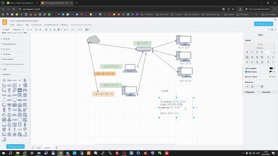Viewport: 278px width, 156px height.
Task: Select the padlock shape in Network palette
Action: [9, 115]
